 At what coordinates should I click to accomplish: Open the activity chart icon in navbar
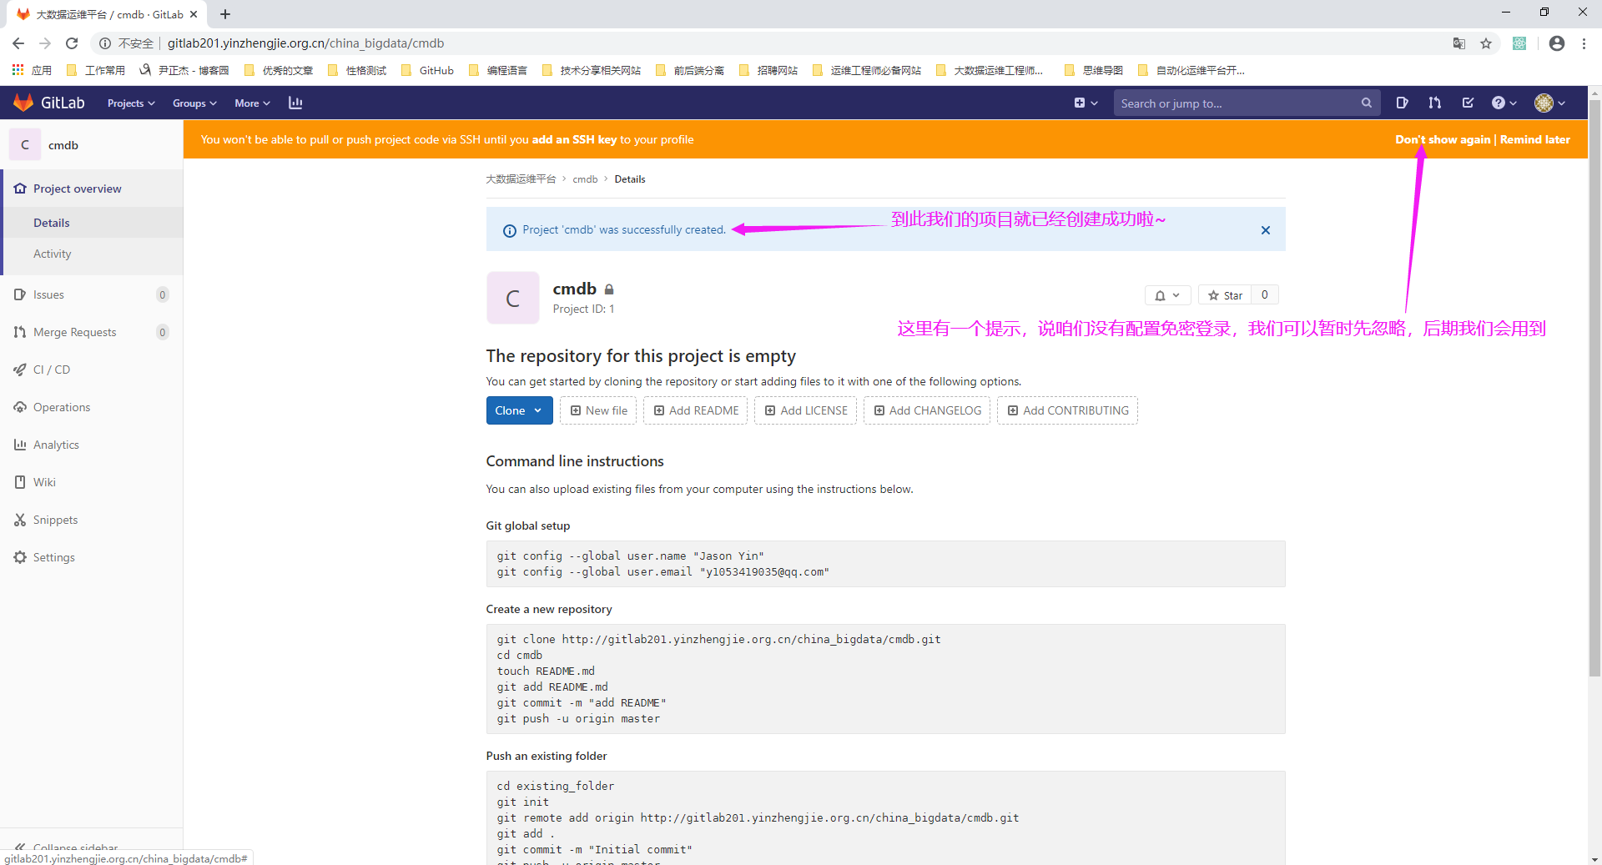pyautogui.click(x=295, y=103)
